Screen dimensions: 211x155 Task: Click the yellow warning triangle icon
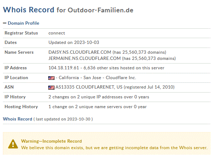13,144
